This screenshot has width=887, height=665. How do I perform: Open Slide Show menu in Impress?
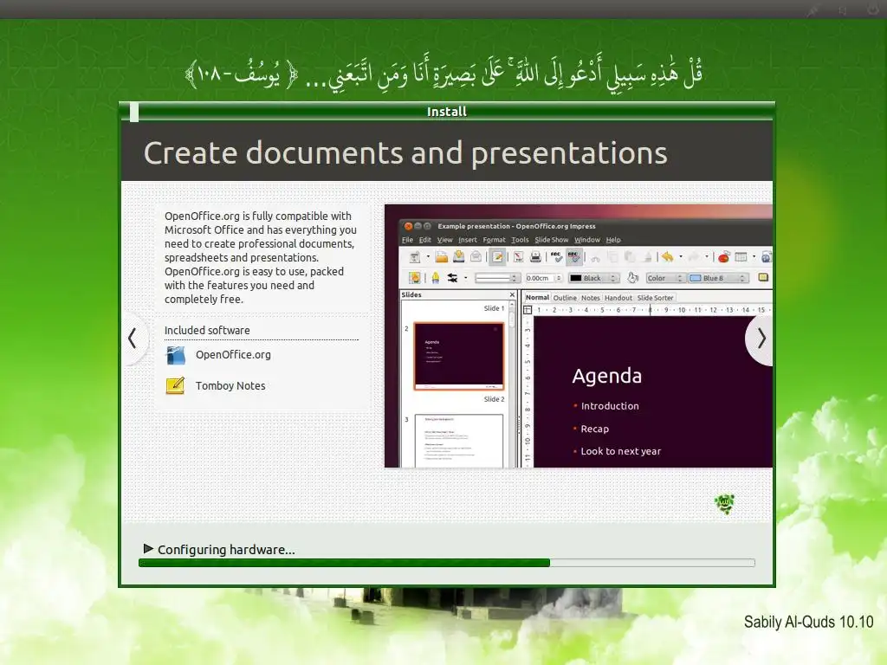pyautogui.click(x=552, y=240)
